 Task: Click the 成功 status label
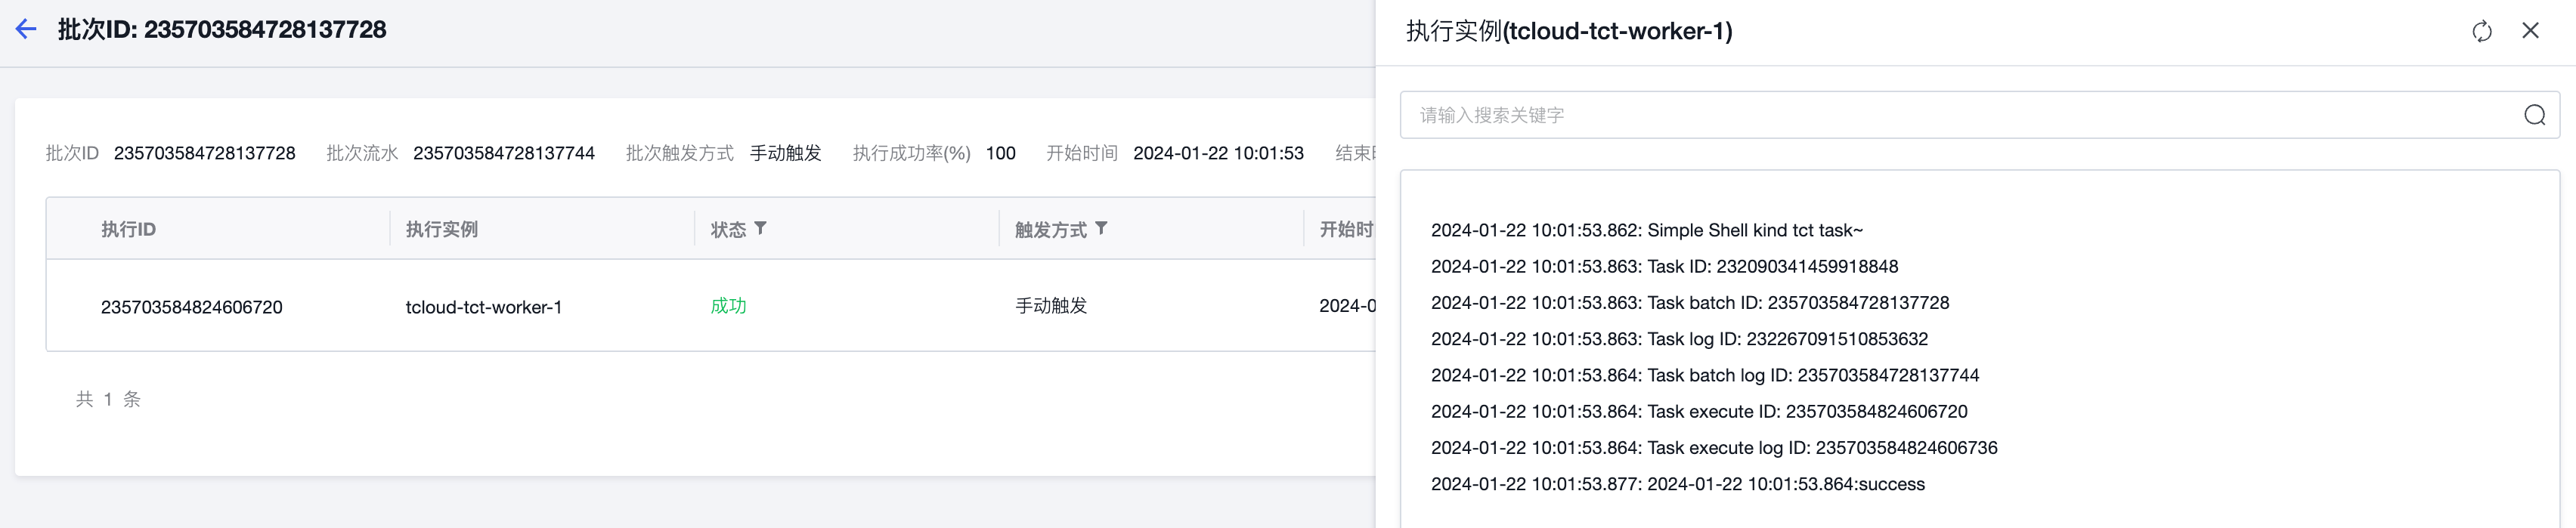(x=728, y=306)
